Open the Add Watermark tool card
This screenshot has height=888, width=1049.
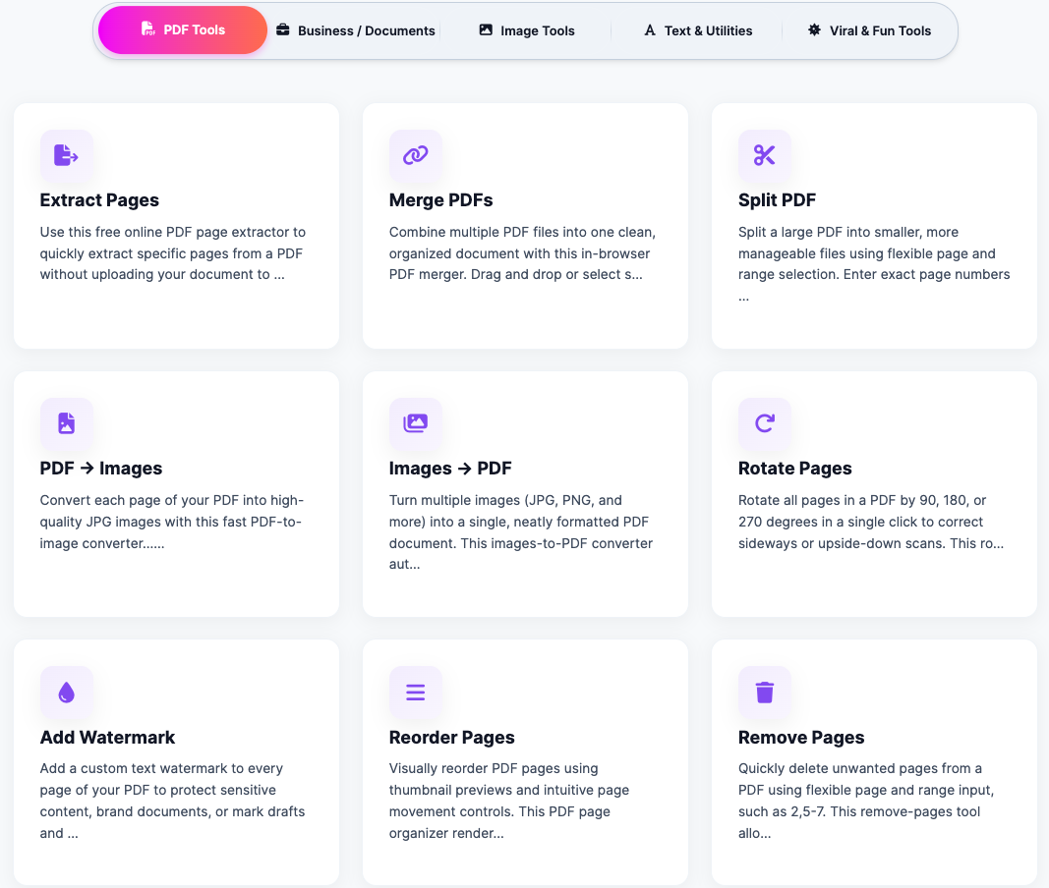(x=107, y=737)
